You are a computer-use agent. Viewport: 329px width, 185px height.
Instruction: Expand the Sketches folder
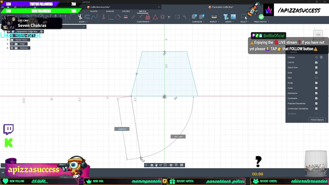point(7,48)
